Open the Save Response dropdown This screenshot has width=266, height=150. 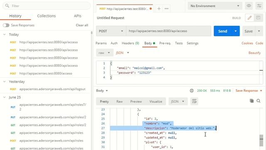pyautogui.click(x=249, y=91)
